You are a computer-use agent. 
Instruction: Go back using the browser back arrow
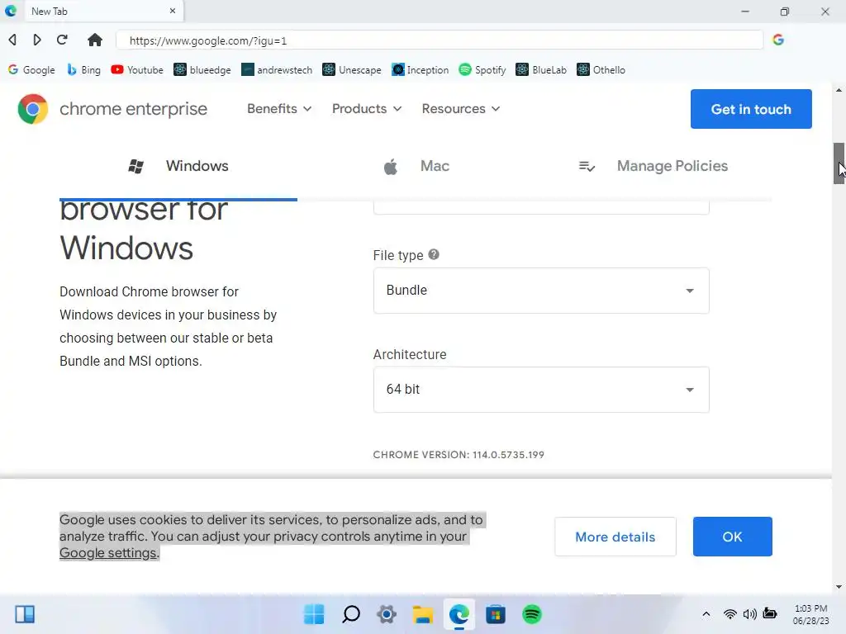pos(12,40)
